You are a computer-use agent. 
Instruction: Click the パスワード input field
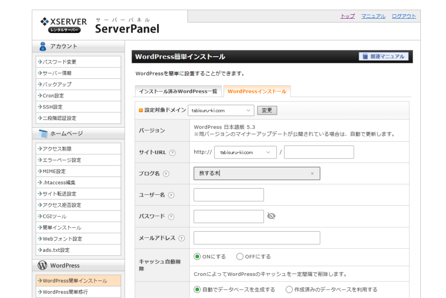click(229, 217)
